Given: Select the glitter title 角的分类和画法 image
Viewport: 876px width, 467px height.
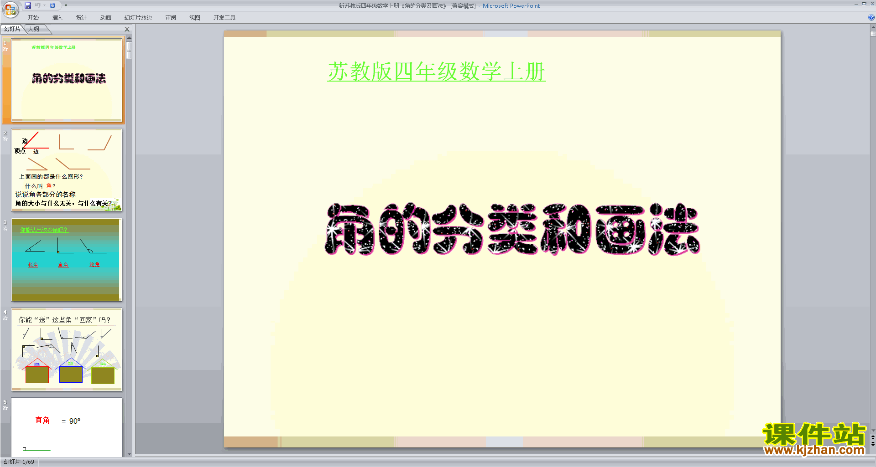Looking at the screenshot, I should pos(512,229).
